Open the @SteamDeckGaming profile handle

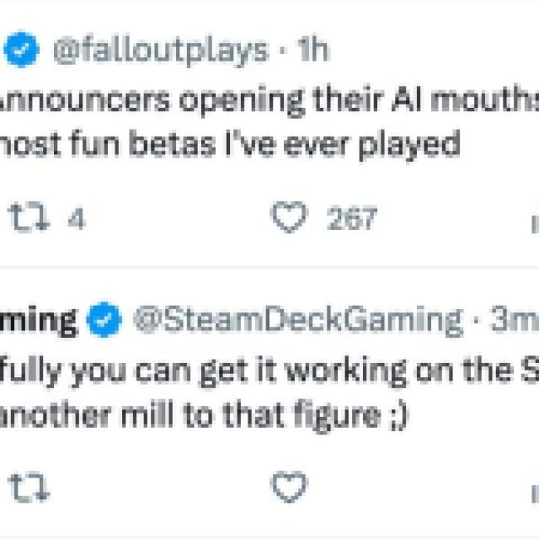click(295, 320)
